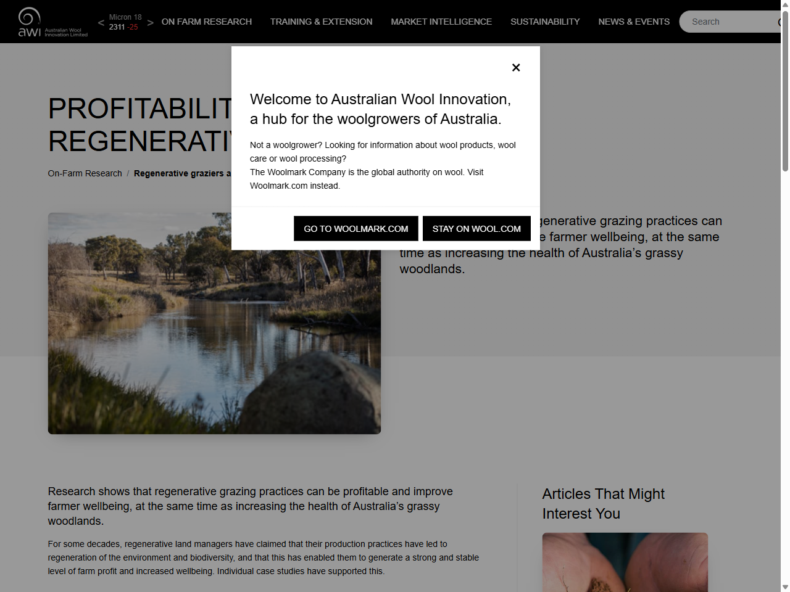Open the related article thumbnail image

click(625, 562)
